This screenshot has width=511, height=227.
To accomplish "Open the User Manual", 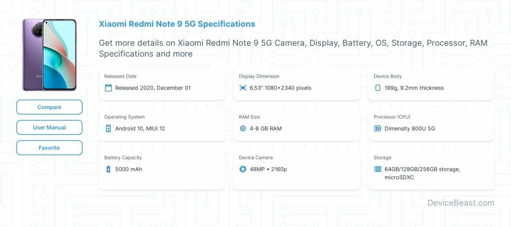I will 49,127.
